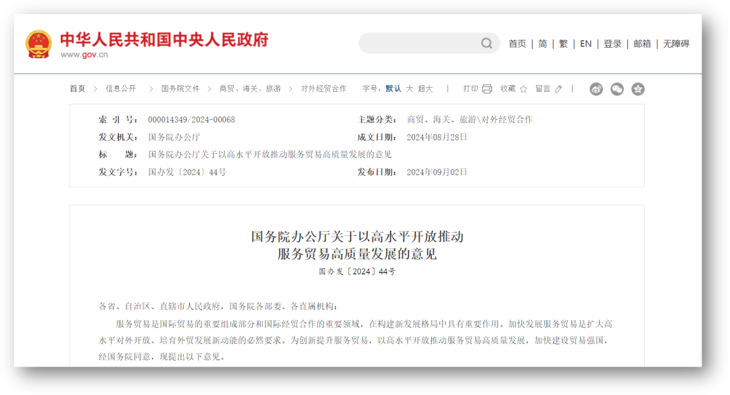The height and width of the screenshot is (395, 730).
Task: Click the printer icon
Action: tap(487, 89)
